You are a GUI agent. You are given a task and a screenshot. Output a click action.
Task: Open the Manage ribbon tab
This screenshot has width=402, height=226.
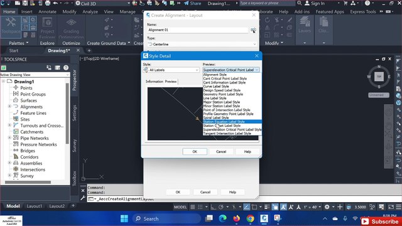pyautogui.click(x=128, y=11)
